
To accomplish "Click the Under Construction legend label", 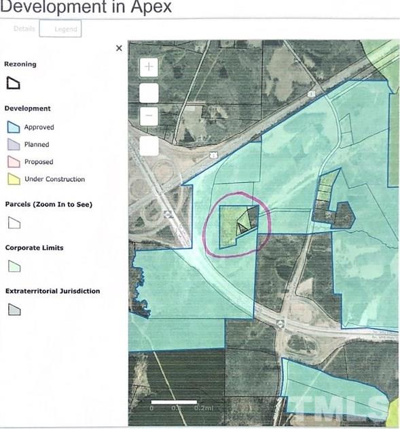I will coord(54,179).
